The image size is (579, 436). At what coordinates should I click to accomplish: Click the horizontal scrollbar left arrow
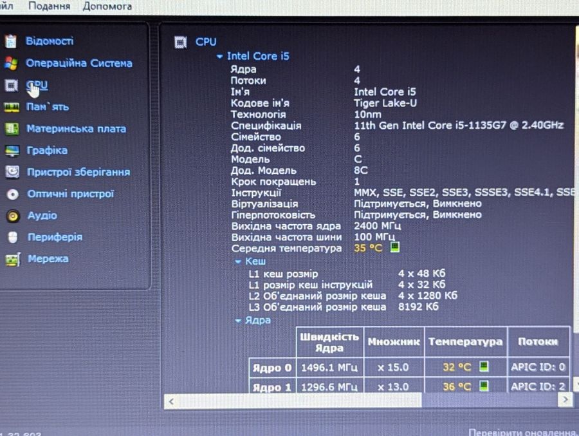click(x=171, y=401)
